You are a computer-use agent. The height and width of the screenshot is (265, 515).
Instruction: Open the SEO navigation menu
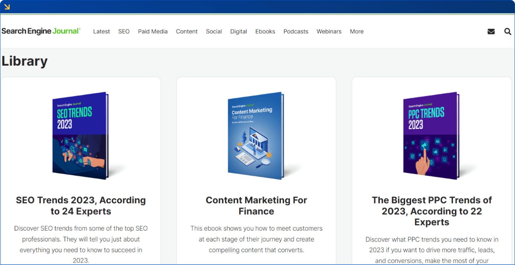(x=124, y=31)
